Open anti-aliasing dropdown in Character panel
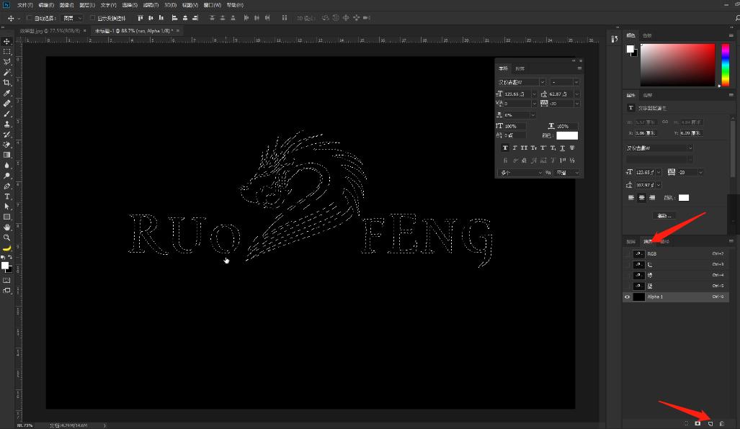The width and height of the screenshot is (740, 429). click(x=569, y=173)
